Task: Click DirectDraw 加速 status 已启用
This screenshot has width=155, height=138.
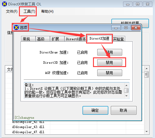Action: click(82, 52)
